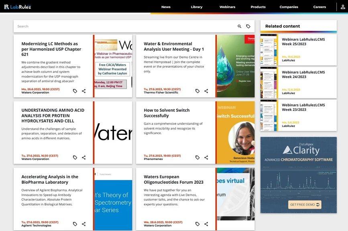This screenshot has width=348, height=231.
Task: Click tag icon on Modernizing LC Methods card
Action: coord(75,91)
